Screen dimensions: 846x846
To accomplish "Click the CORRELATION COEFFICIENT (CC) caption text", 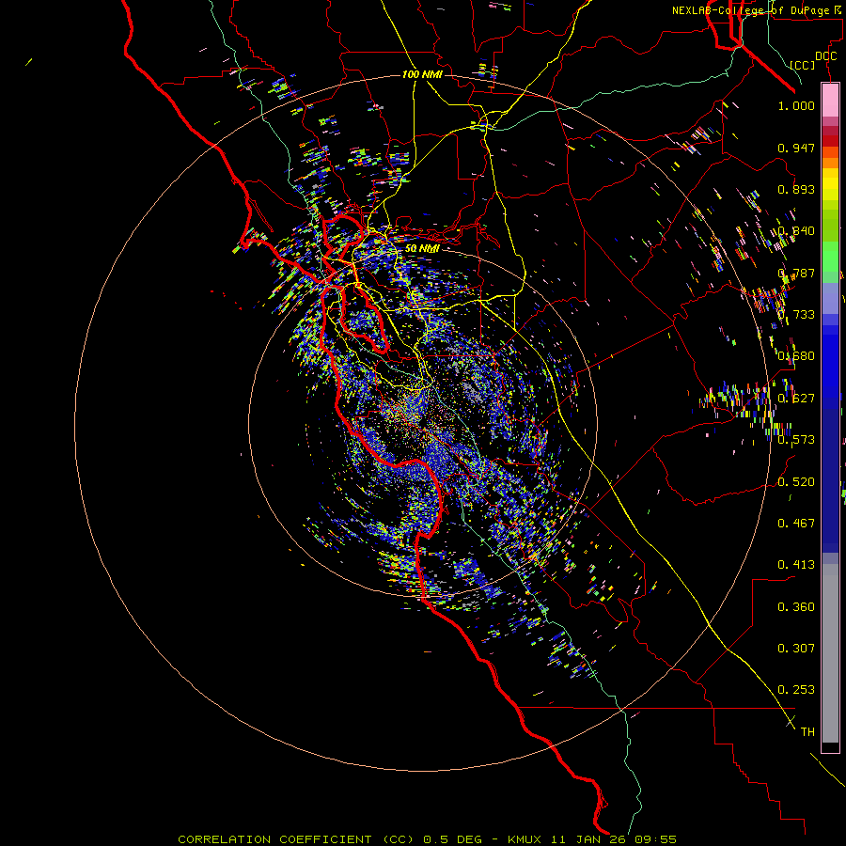I will point(296,839).
